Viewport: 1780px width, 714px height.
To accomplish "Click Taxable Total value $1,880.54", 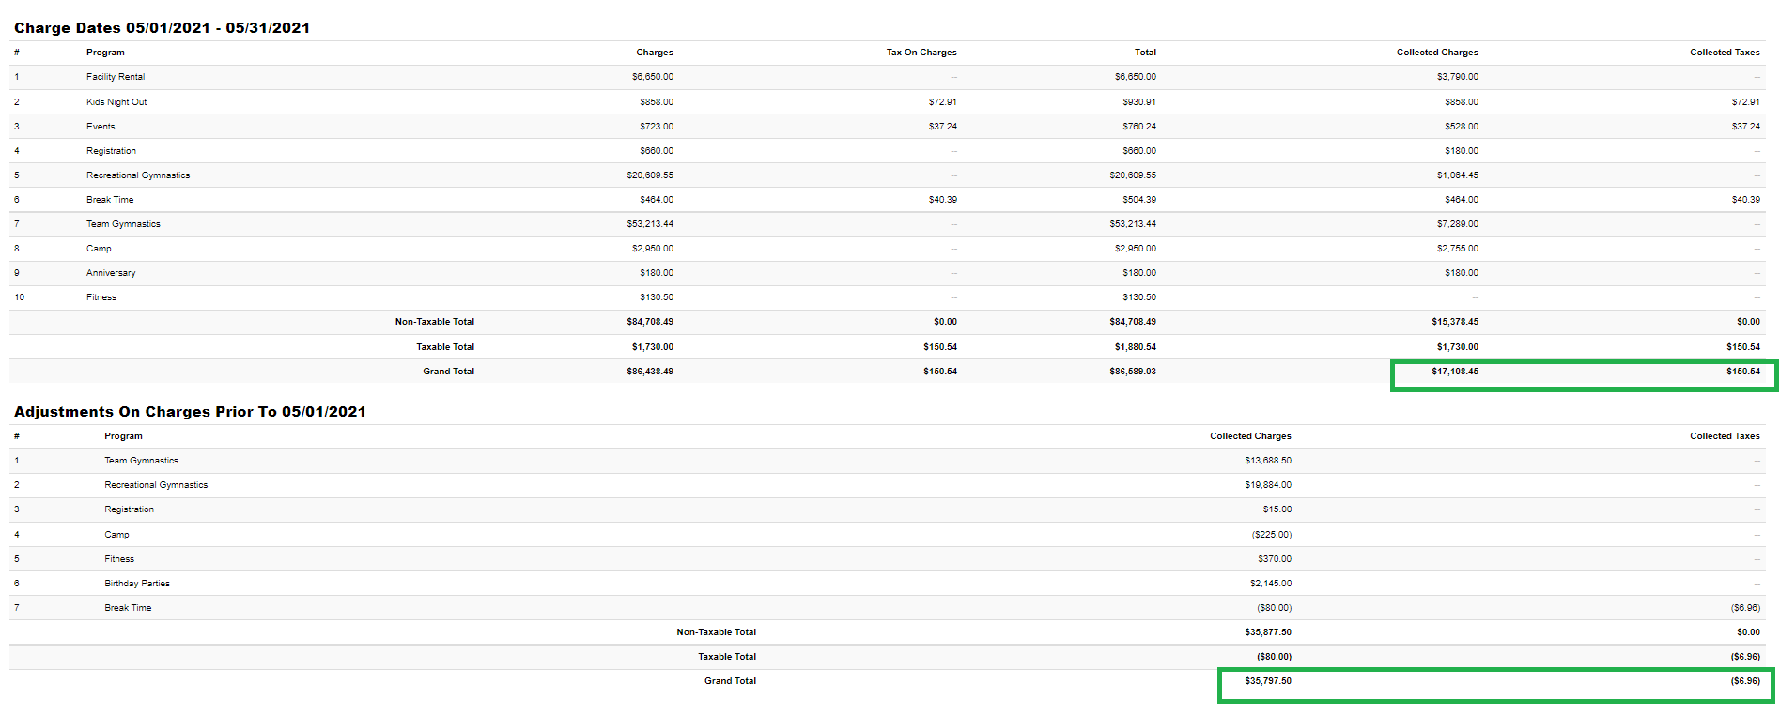I will click(1136, 347).
